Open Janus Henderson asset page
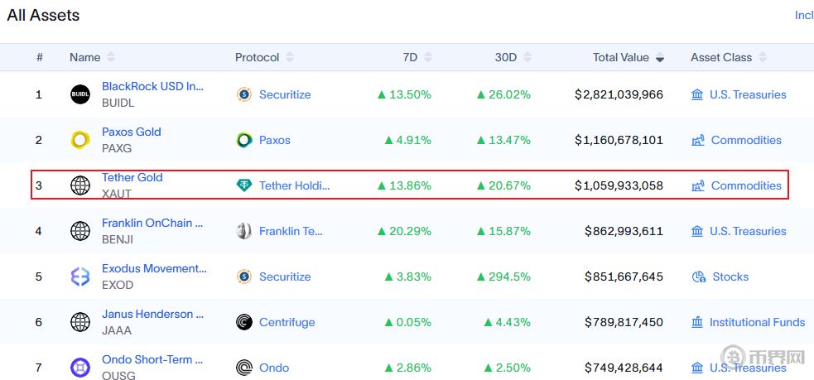This screenshot has width=814, height=380. pos(152,314)
